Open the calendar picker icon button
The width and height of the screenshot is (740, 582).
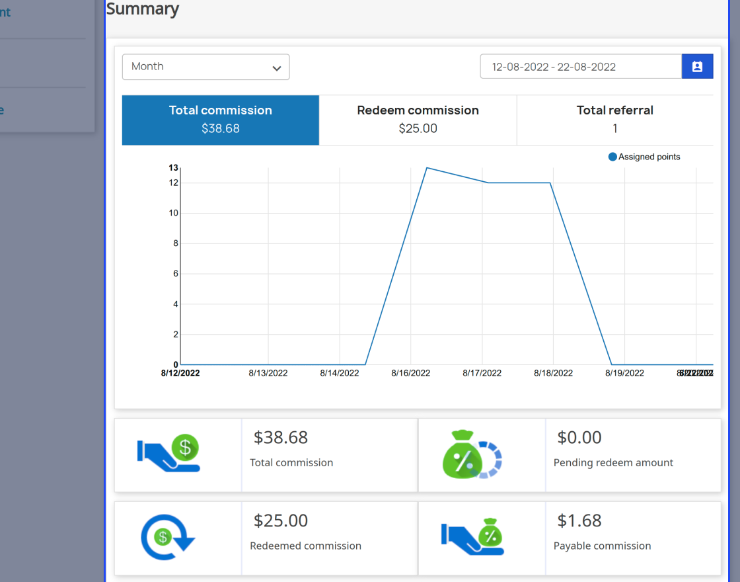(697, 67)
